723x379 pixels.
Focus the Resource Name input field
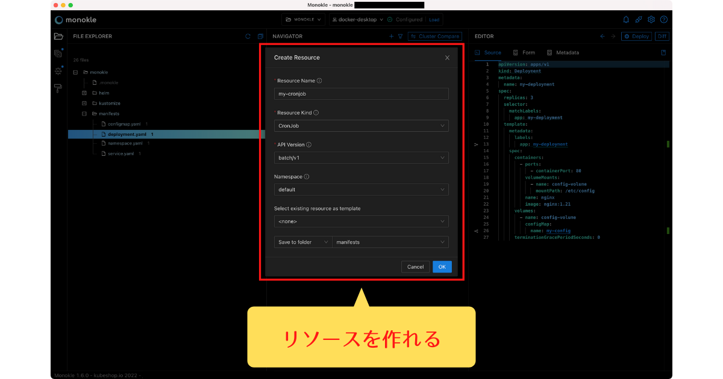pyautogui.click(x=361, y=93)
